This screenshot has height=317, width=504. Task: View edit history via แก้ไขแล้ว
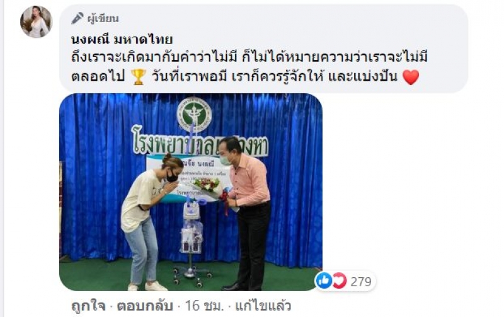(x=263, y=306)
